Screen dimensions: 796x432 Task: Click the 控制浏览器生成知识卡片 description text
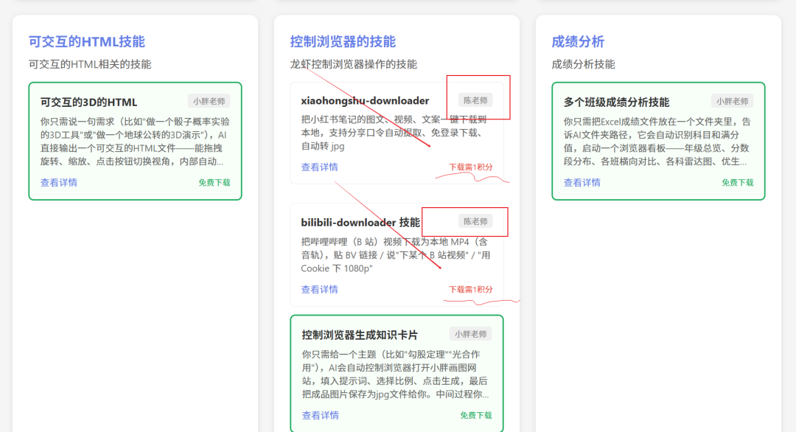(396, 374)
